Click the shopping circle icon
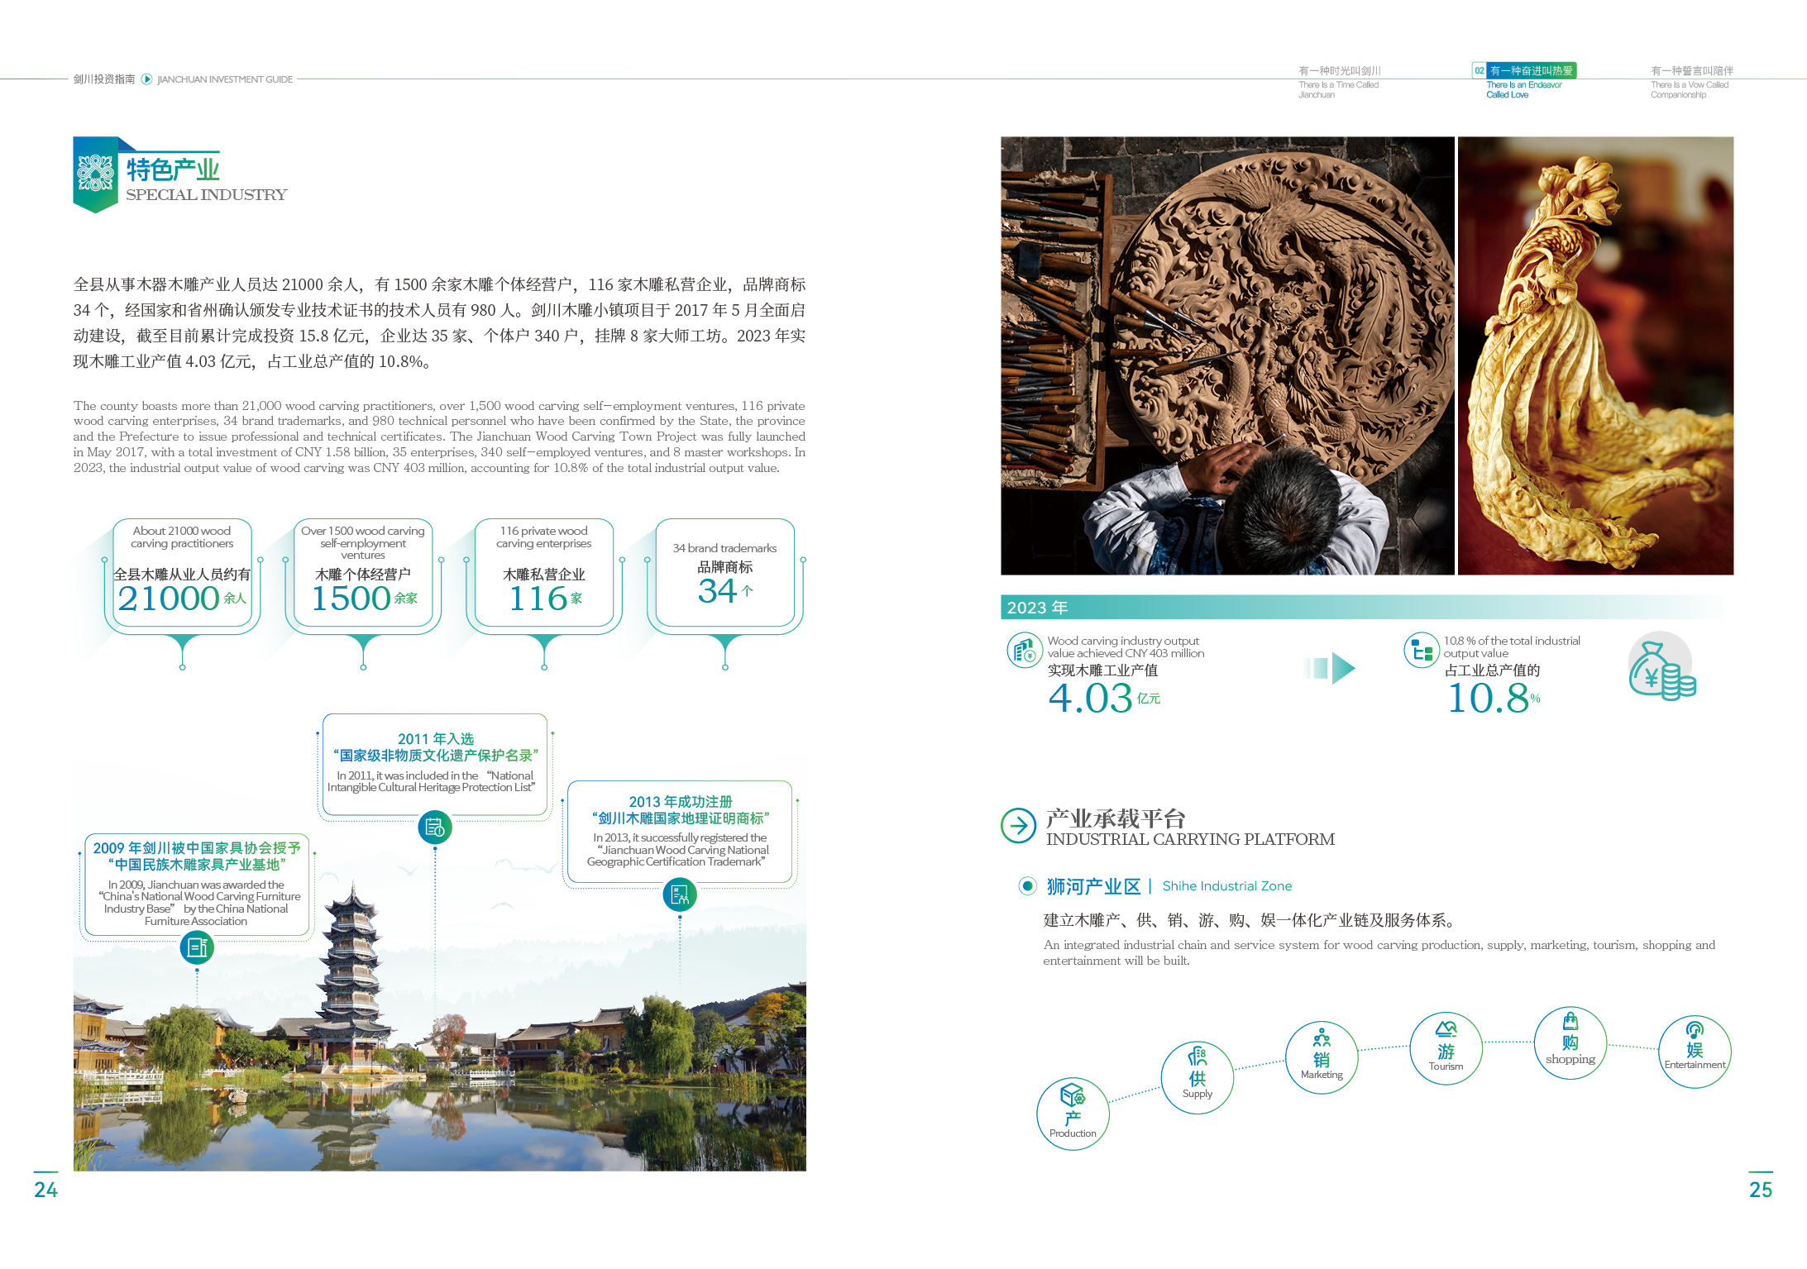Viewport: 1807px width, 1269px height. [x=1570, y=1042]
